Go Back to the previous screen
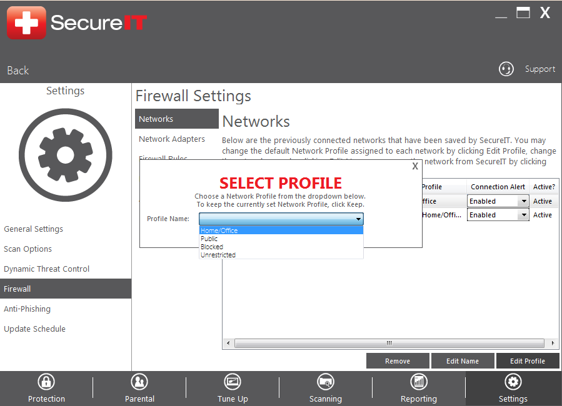Viewport: 562px width, 406px height. (x=18, y=70)
